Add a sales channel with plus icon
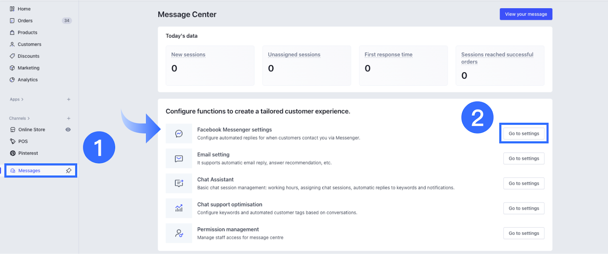The image size is (608, 254). [x=69, y=118]
